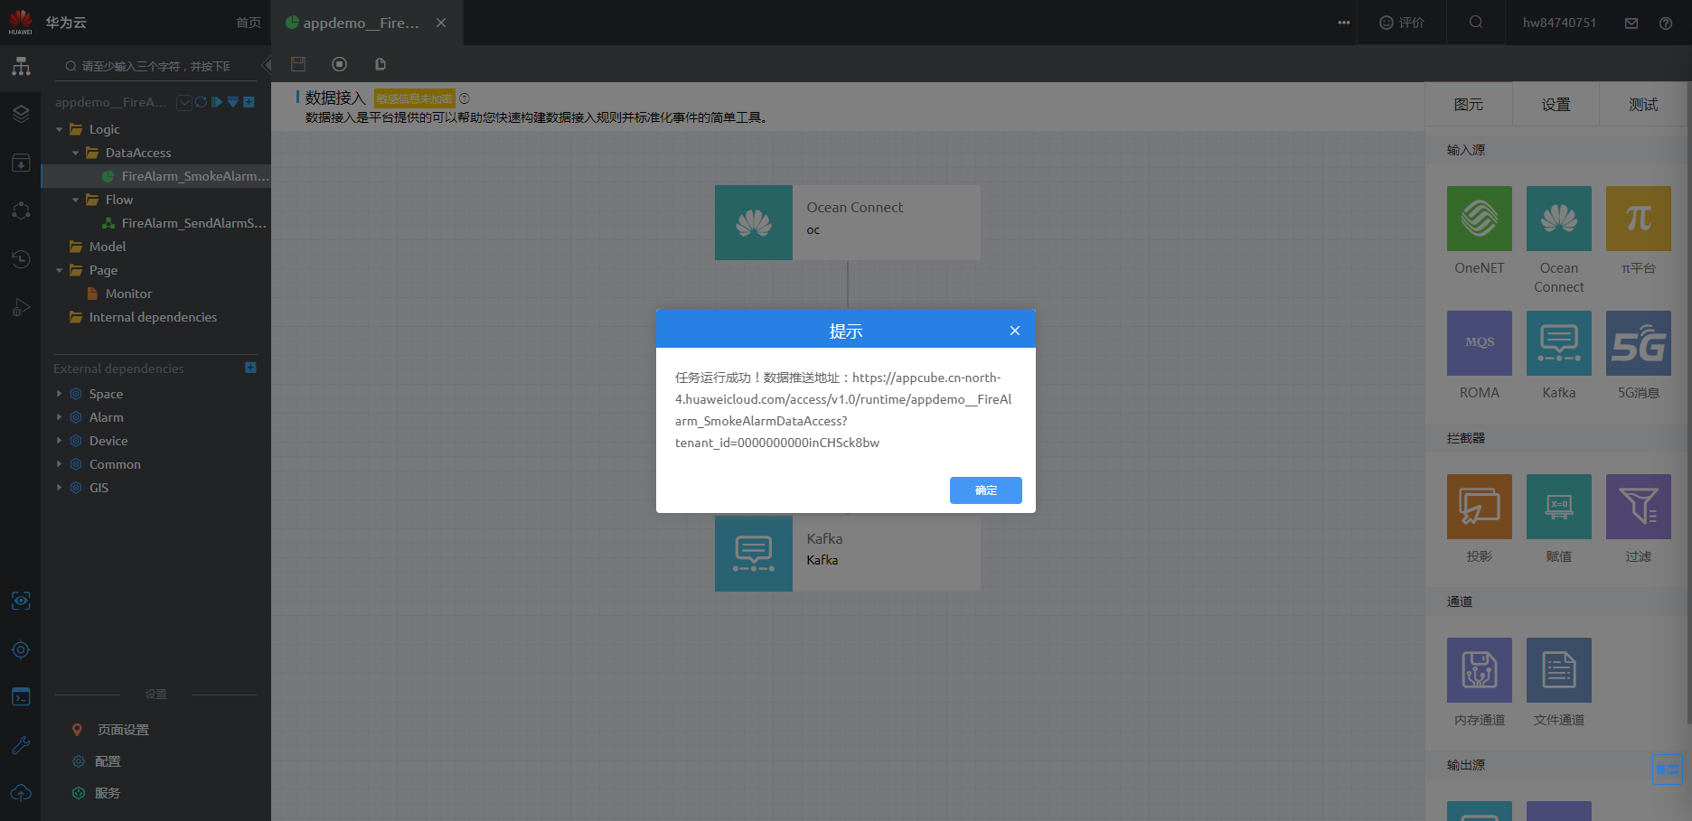Screen dimensions: 1692x821
Task: Select FireAlarm_SmokeAlarm... in the tree
Action: click(x=156, y=176)
